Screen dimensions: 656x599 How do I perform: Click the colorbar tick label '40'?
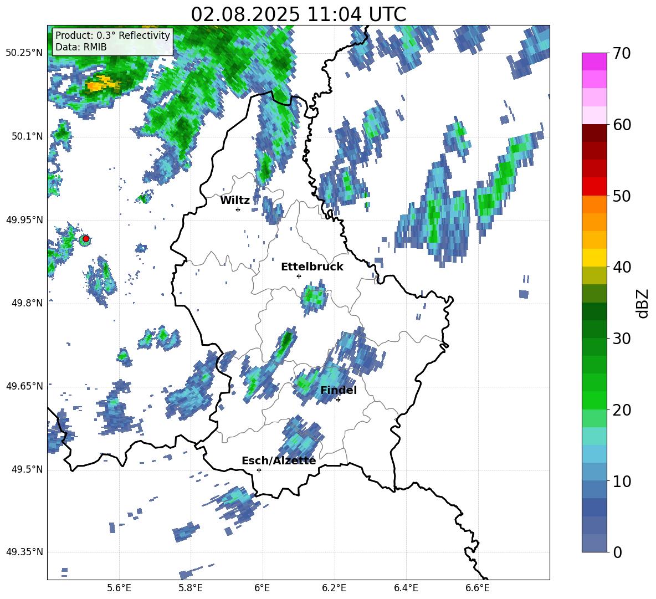point(622,267)
